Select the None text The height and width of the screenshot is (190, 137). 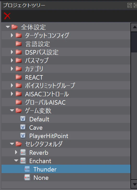[41, 178]
